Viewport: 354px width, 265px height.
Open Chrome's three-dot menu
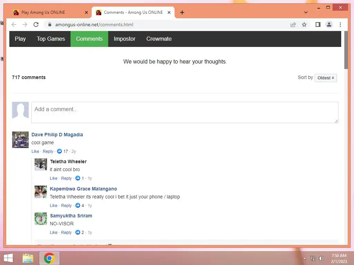tap(340, 24)
